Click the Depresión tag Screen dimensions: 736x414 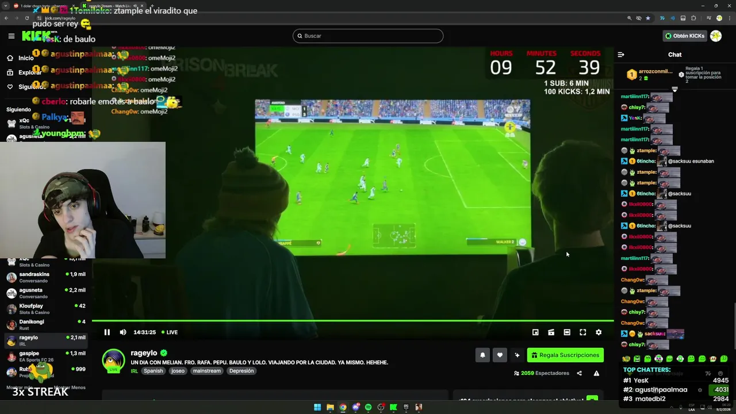(x=241, y=371)
